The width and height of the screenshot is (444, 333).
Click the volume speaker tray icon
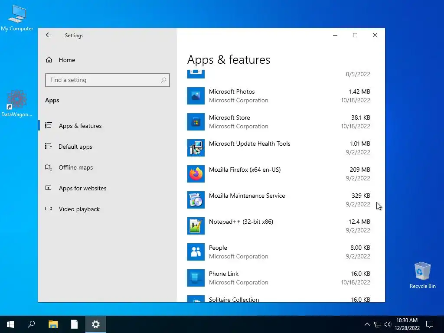pos(388,324)
